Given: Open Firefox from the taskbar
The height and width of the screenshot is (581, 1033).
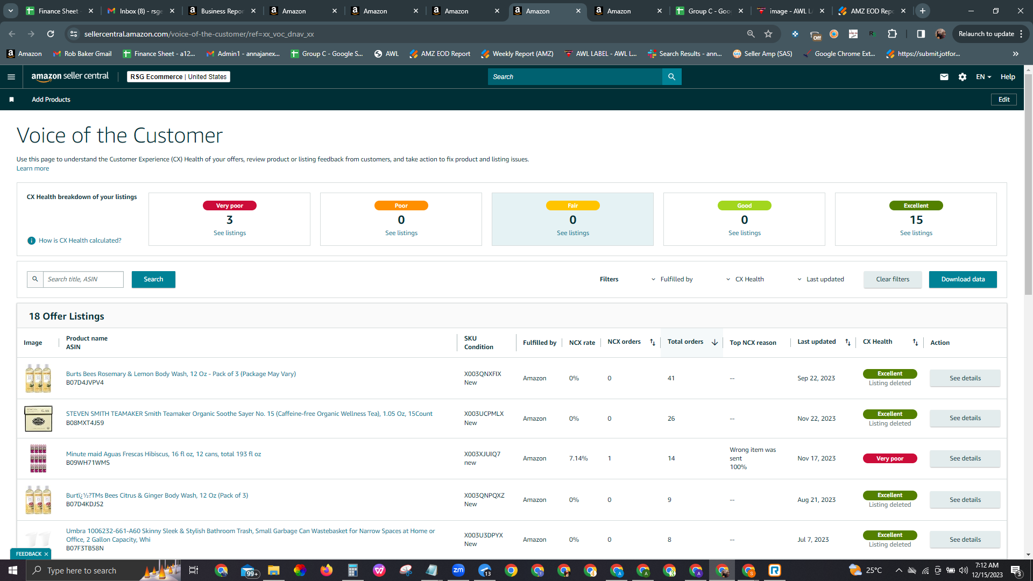Looking at the screenshot, I should tap(327, 570).
